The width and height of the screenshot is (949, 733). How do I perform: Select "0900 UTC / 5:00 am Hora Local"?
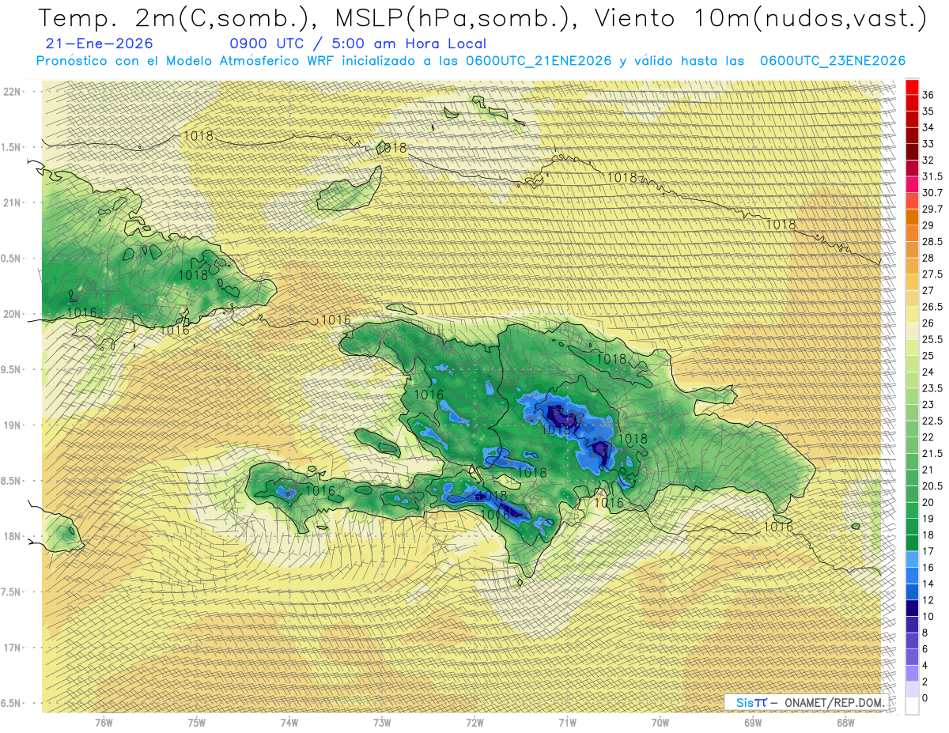tap(357, 43)
